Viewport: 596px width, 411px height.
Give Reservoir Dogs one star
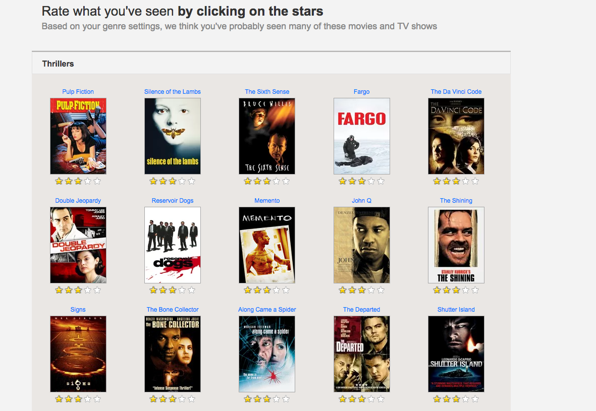point(153,290)
